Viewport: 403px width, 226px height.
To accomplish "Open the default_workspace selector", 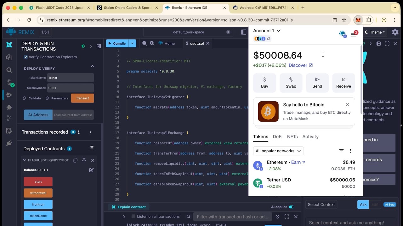I will [x=188, y=32].
